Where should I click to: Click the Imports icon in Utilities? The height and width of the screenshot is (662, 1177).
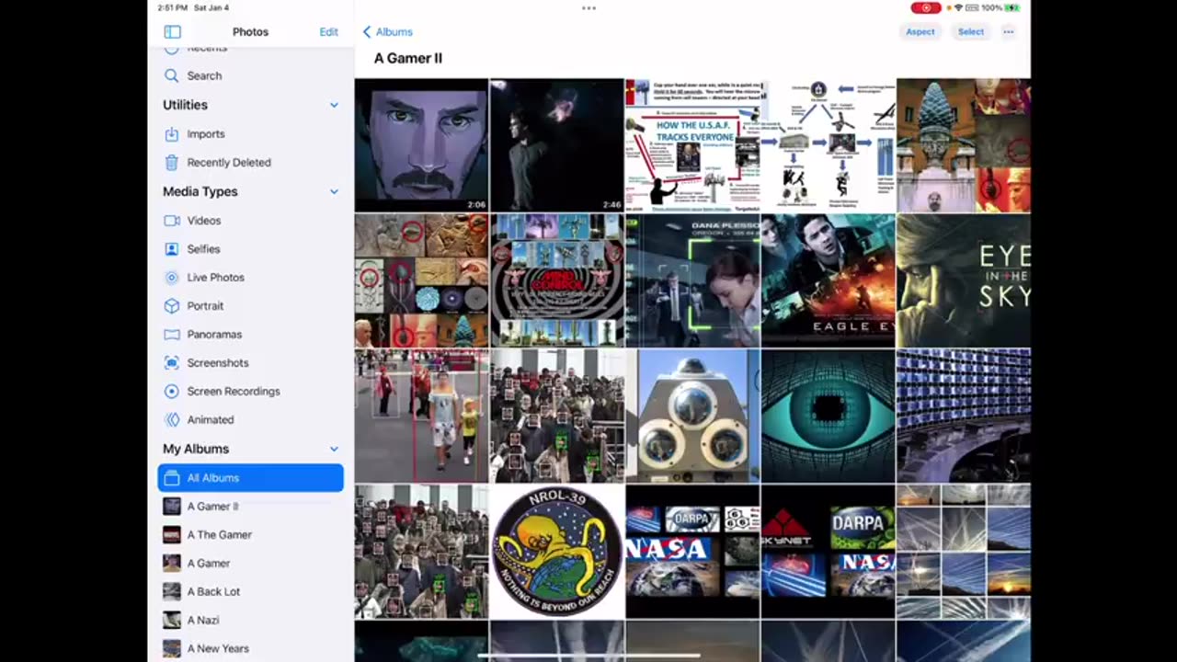click(x=171, y=133)
